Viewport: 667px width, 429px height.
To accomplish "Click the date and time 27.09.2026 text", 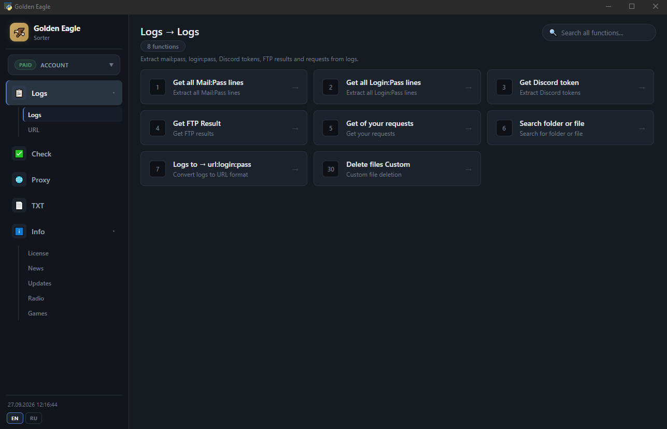I will tap(33, 405).
